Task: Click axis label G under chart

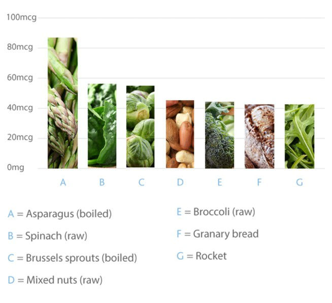Action: coord(299,182)
